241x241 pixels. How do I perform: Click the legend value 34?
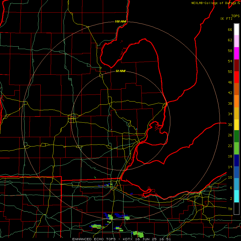[x=230, y=114]
